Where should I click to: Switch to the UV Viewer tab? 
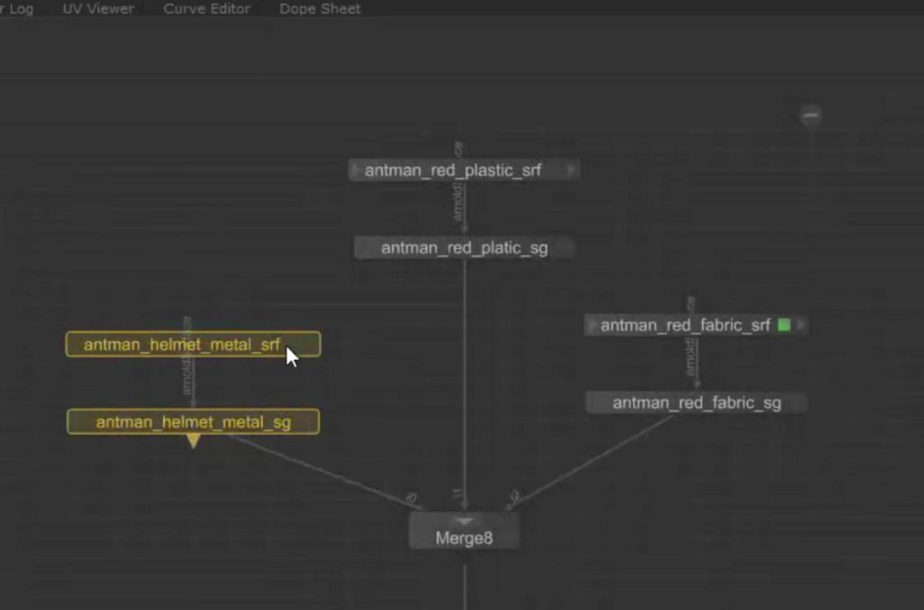coord(98,9)
